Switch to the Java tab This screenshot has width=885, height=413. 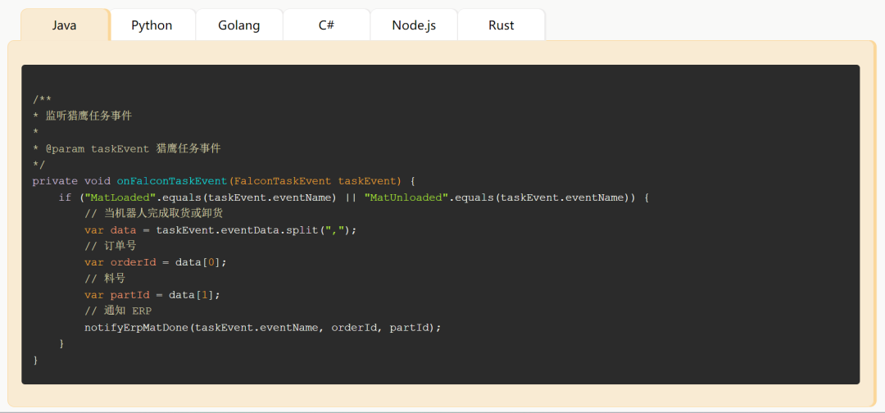(65, 25)
